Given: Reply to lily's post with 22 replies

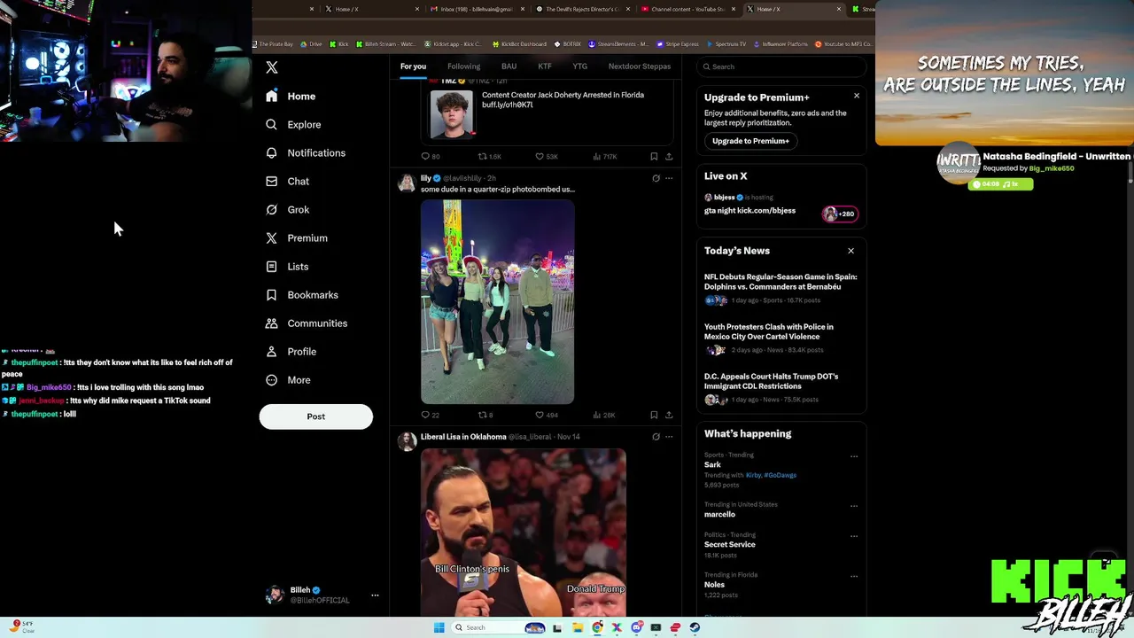Looking at the screenshot, I should tap(431, 415).
